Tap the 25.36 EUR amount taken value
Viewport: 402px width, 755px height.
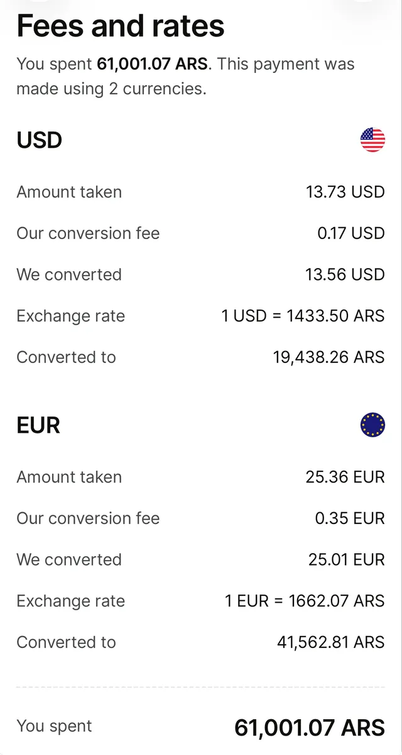(x=345, y=477)
